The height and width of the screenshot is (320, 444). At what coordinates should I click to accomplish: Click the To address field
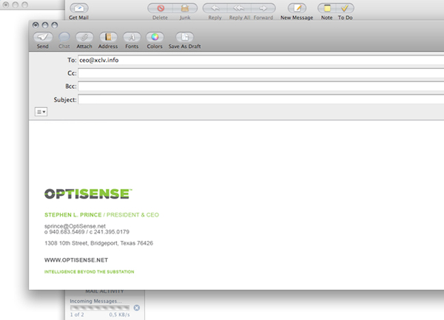tap(261, 60)
